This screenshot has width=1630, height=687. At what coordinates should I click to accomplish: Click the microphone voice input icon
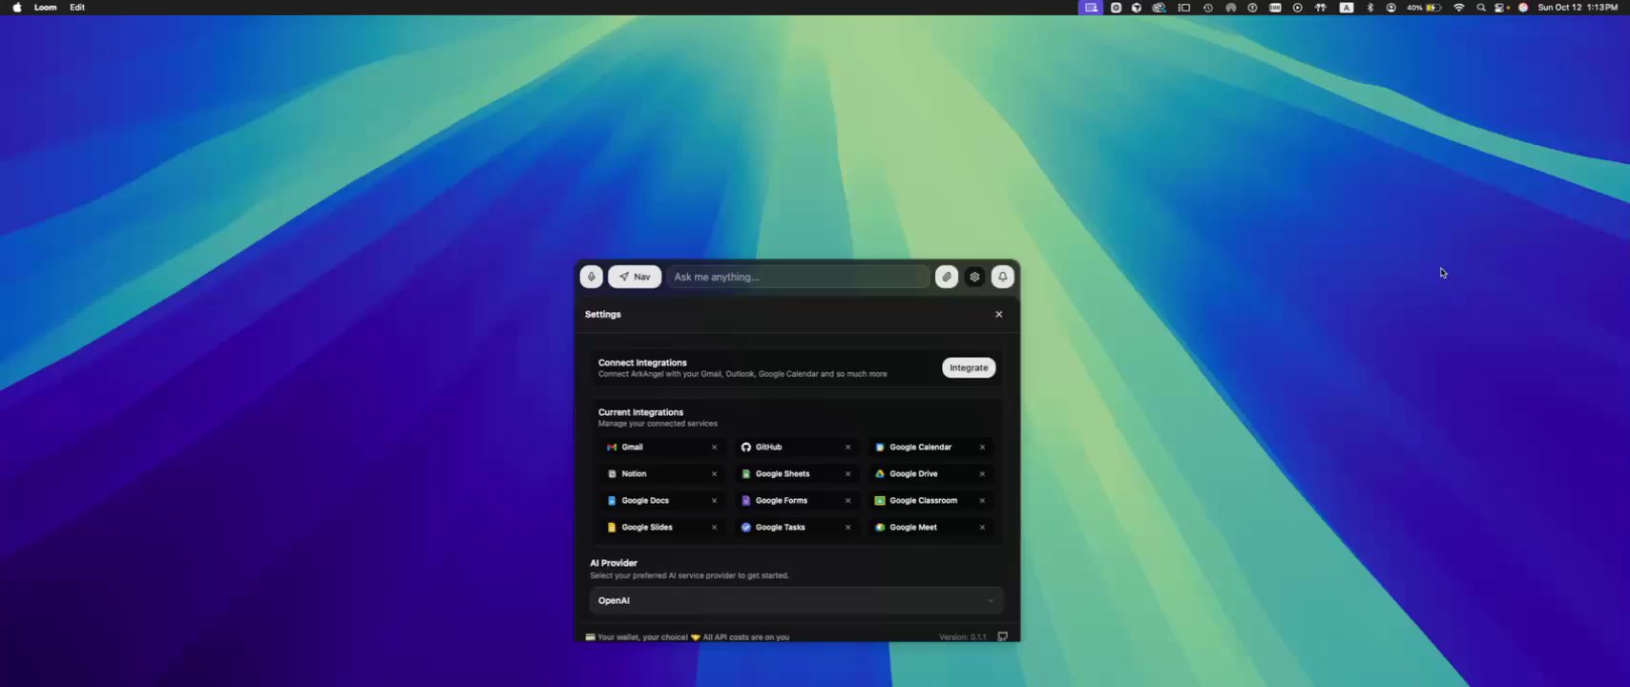(591, 277)
